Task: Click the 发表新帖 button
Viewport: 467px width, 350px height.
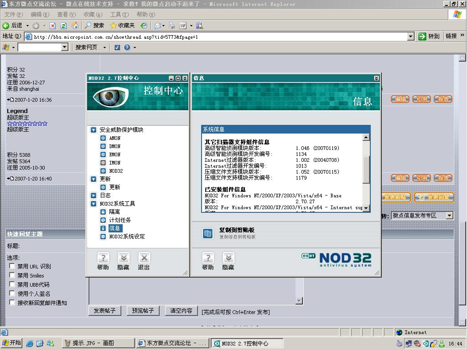Action: 396,197
